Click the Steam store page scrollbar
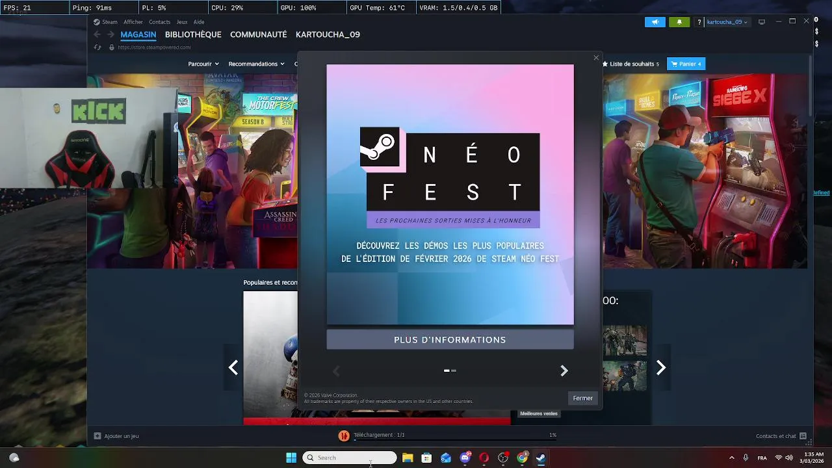This screenshot has width=832, height=468. coord(811,85)
